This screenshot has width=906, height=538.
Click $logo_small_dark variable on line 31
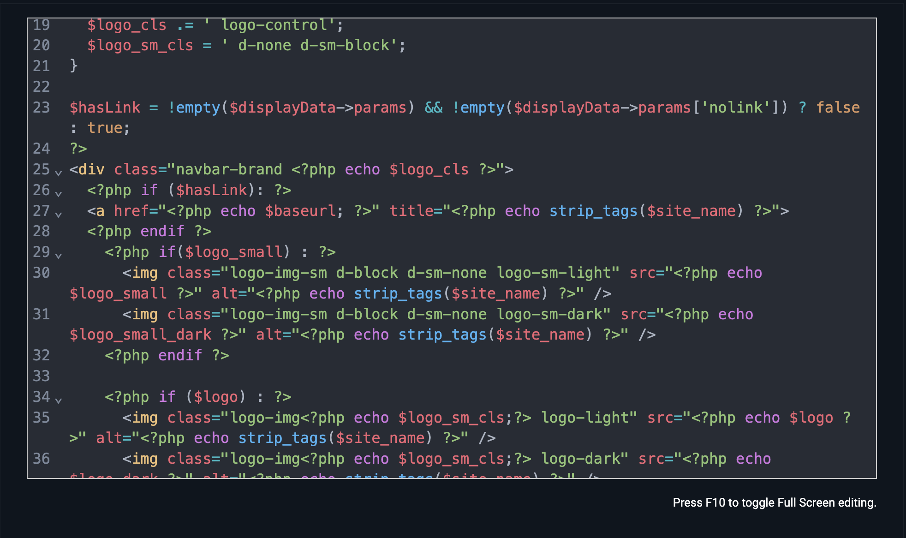[x=140, y=335]
